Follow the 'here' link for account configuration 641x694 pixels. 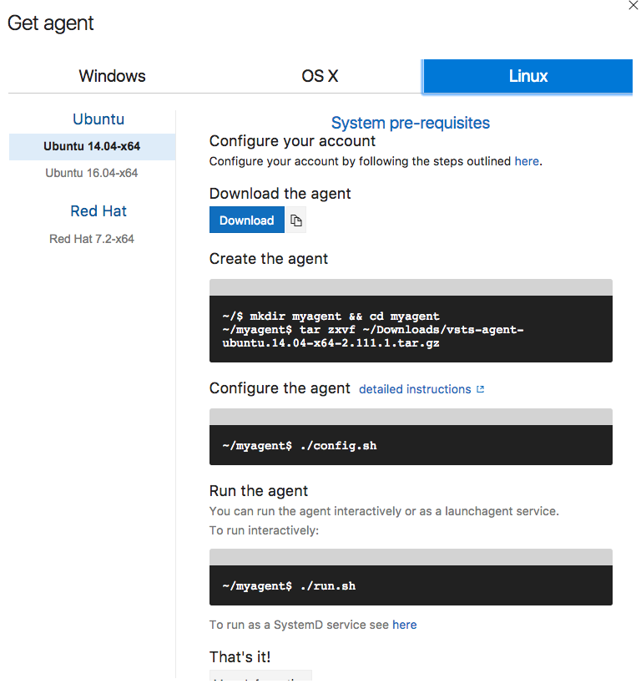coord(527,161)
